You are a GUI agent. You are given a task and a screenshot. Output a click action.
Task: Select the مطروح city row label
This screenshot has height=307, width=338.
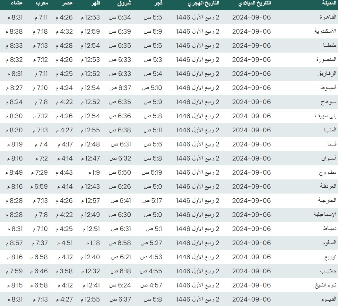pyautogui.click(x=327, y=172)
